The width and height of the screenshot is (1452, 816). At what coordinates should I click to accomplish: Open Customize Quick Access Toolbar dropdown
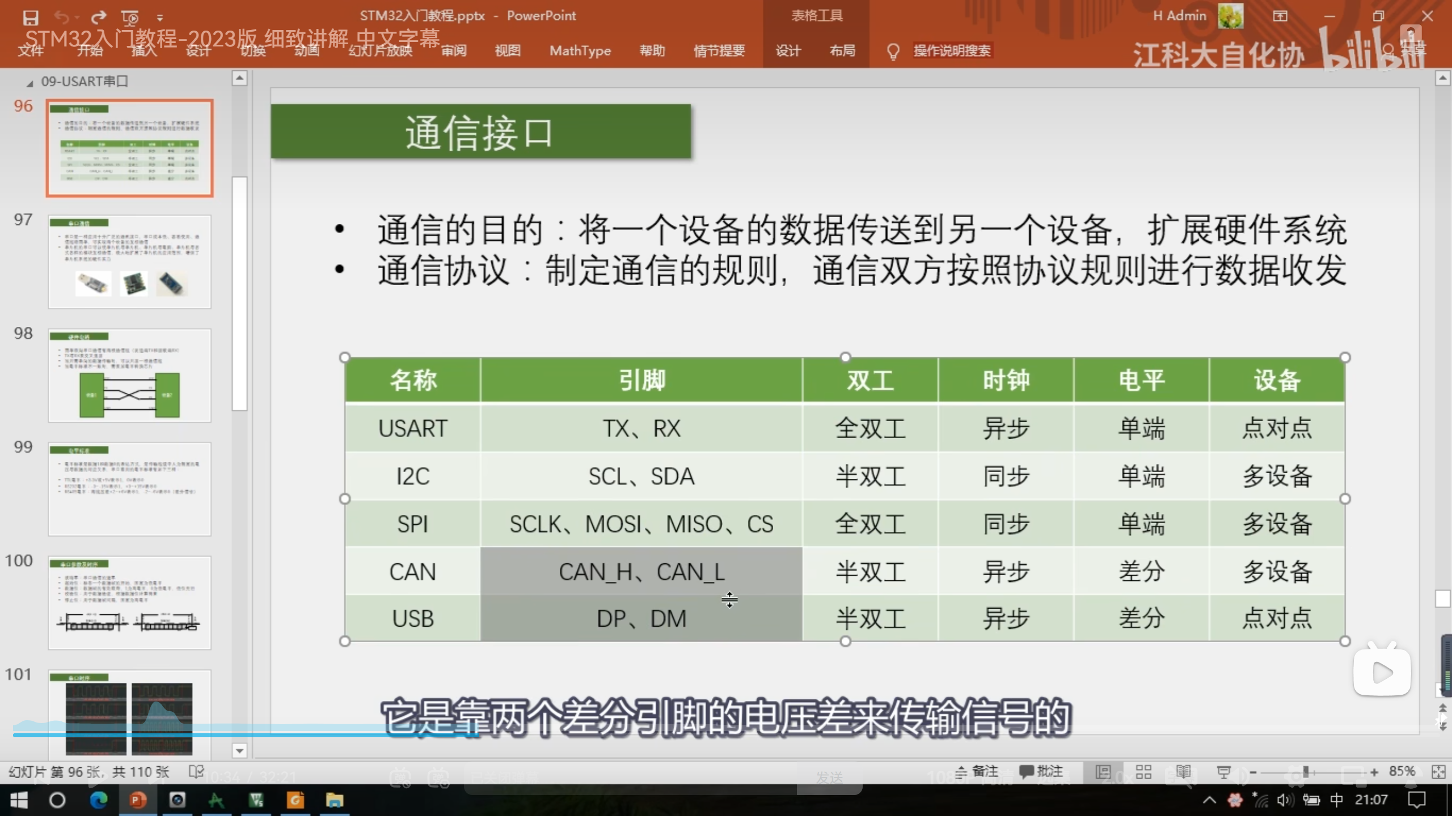click(x=160, y=18)
